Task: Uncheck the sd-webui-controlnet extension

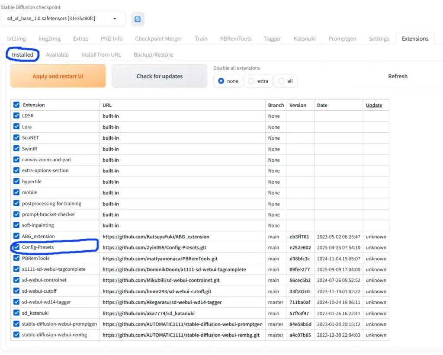Action: [x=16, y=280]
